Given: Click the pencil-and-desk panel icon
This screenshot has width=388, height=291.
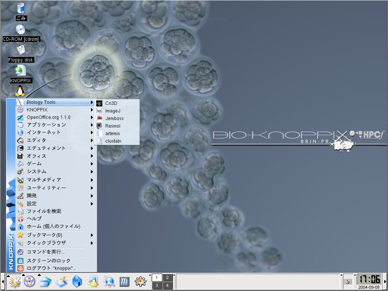Looking at the screenshot, I should [61, 282].
